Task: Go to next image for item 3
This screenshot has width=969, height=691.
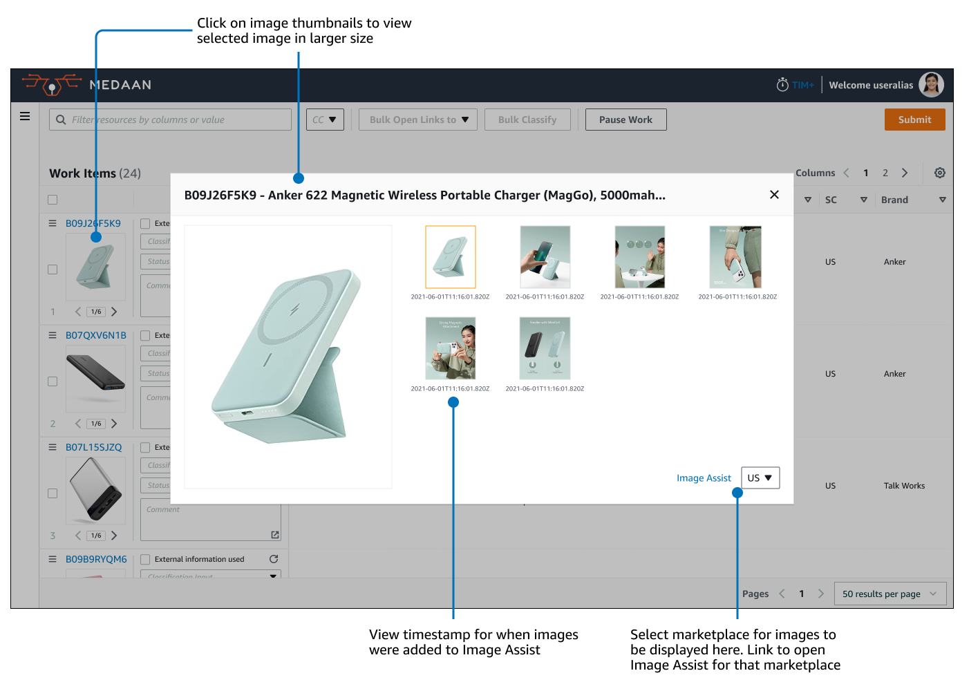Action: [x=114, y=536]
